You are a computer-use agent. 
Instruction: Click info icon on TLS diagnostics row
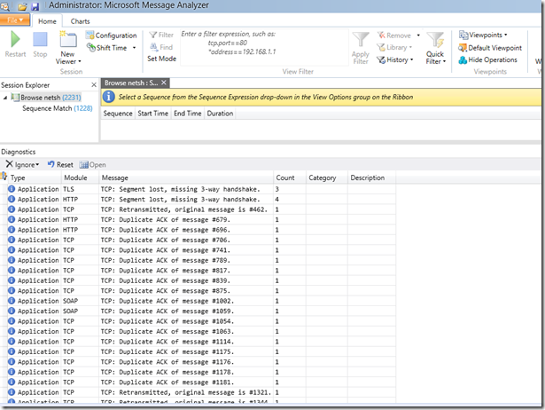click(x=12, y=189)
